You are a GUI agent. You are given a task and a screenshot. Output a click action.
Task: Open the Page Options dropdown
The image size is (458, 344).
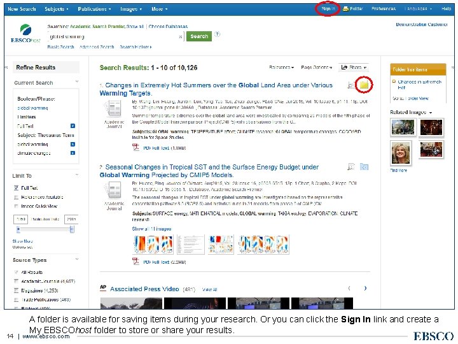click(x=317, y=68)
